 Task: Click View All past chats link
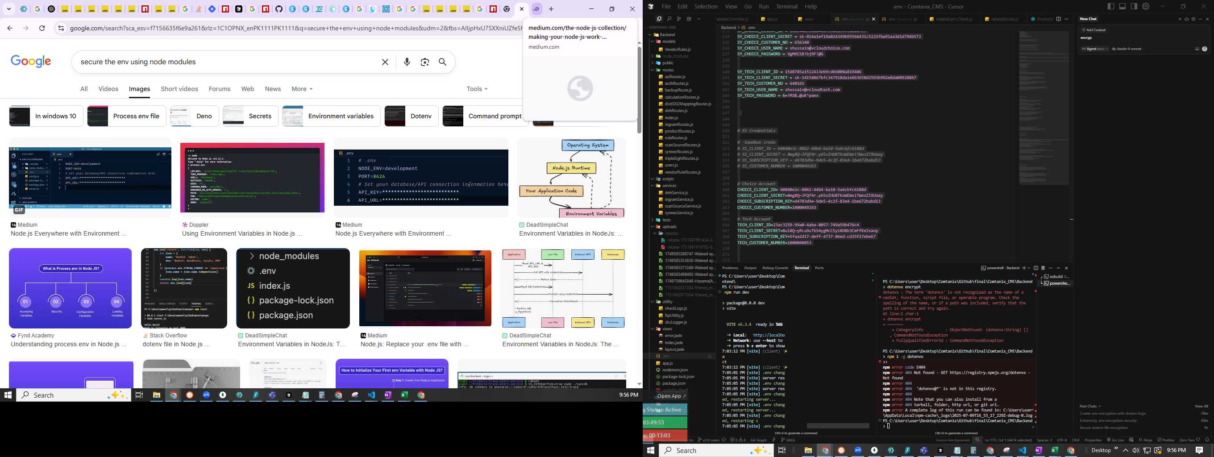pyautogui.click(x=1201, y=406)
